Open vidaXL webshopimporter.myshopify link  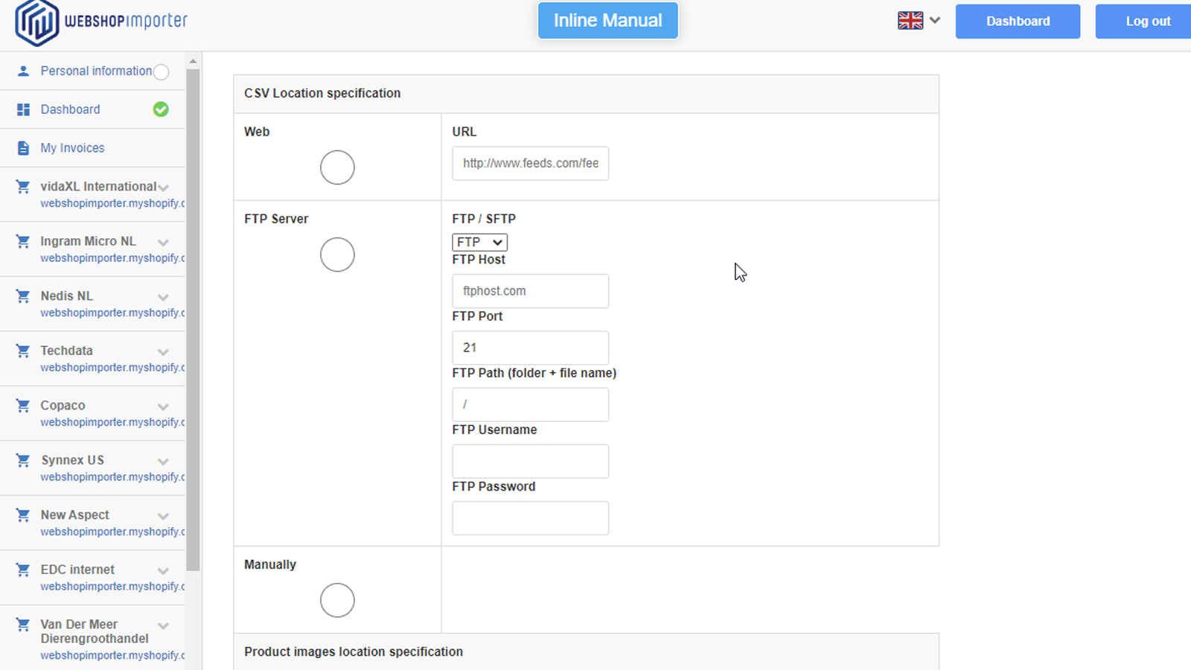(112, 203)
